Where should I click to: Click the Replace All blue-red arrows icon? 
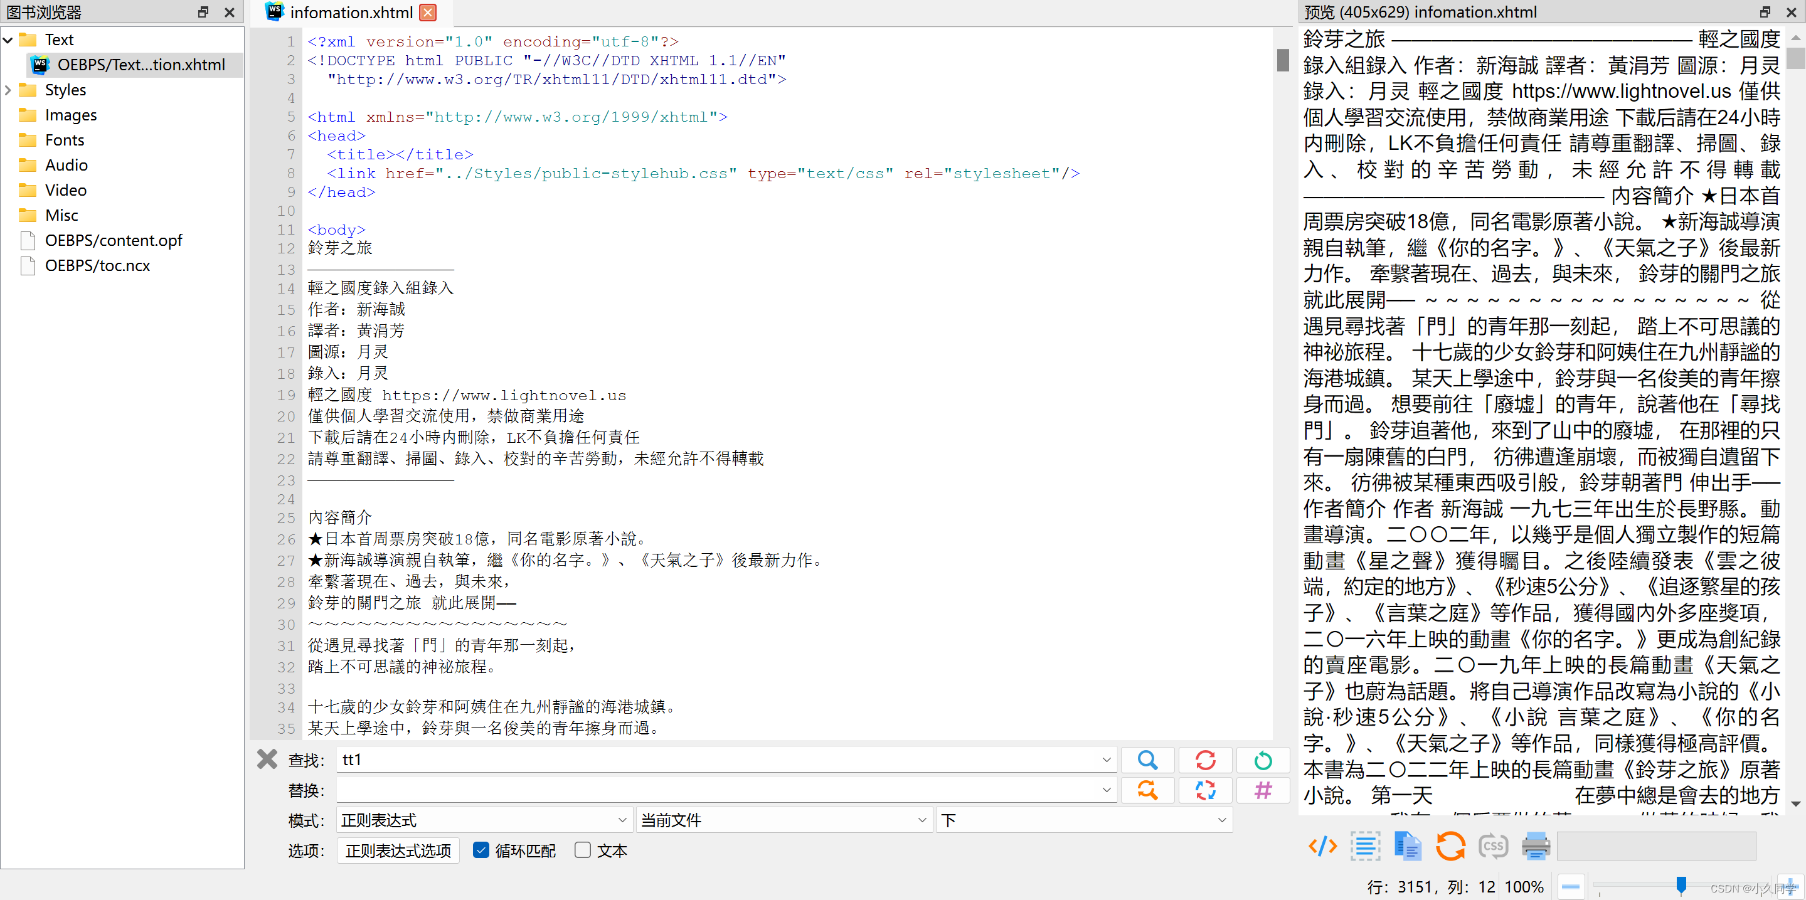coord(1205,791)
